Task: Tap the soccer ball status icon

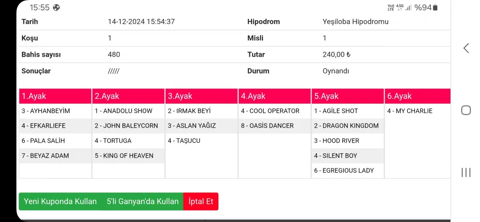Action: tap(56, 8)
